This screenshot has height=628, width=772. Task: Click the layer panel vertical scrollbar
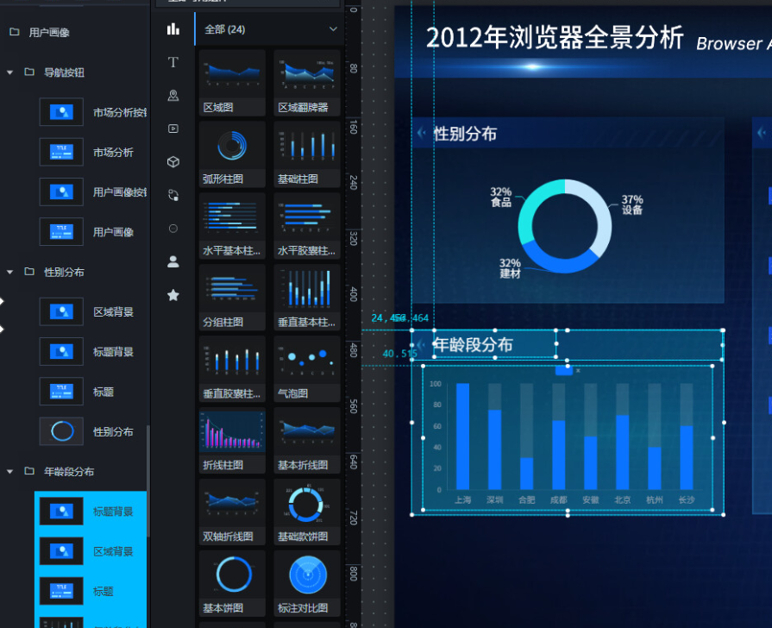(x=147, y=480)
